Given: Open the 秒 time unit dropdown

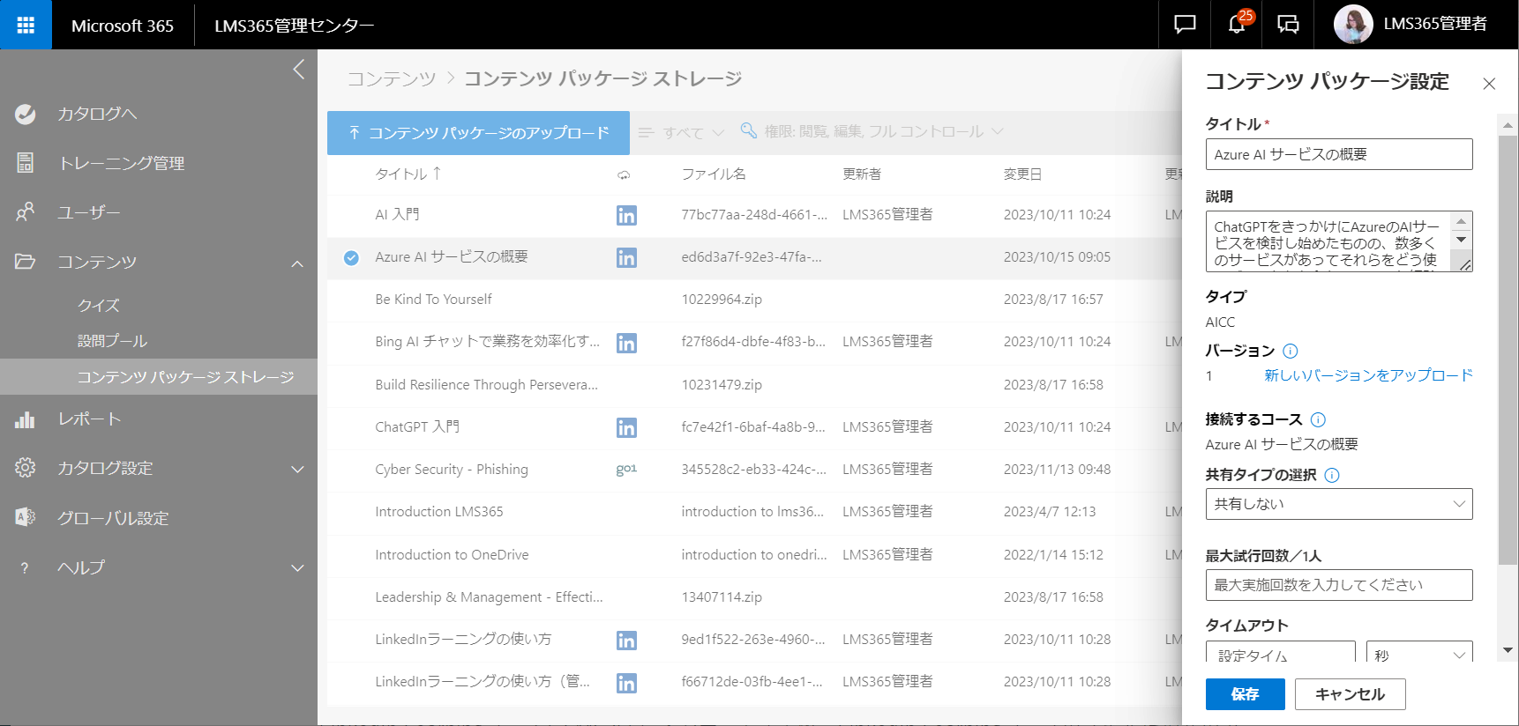Looking at the screenshot, I should [1419, 652].
